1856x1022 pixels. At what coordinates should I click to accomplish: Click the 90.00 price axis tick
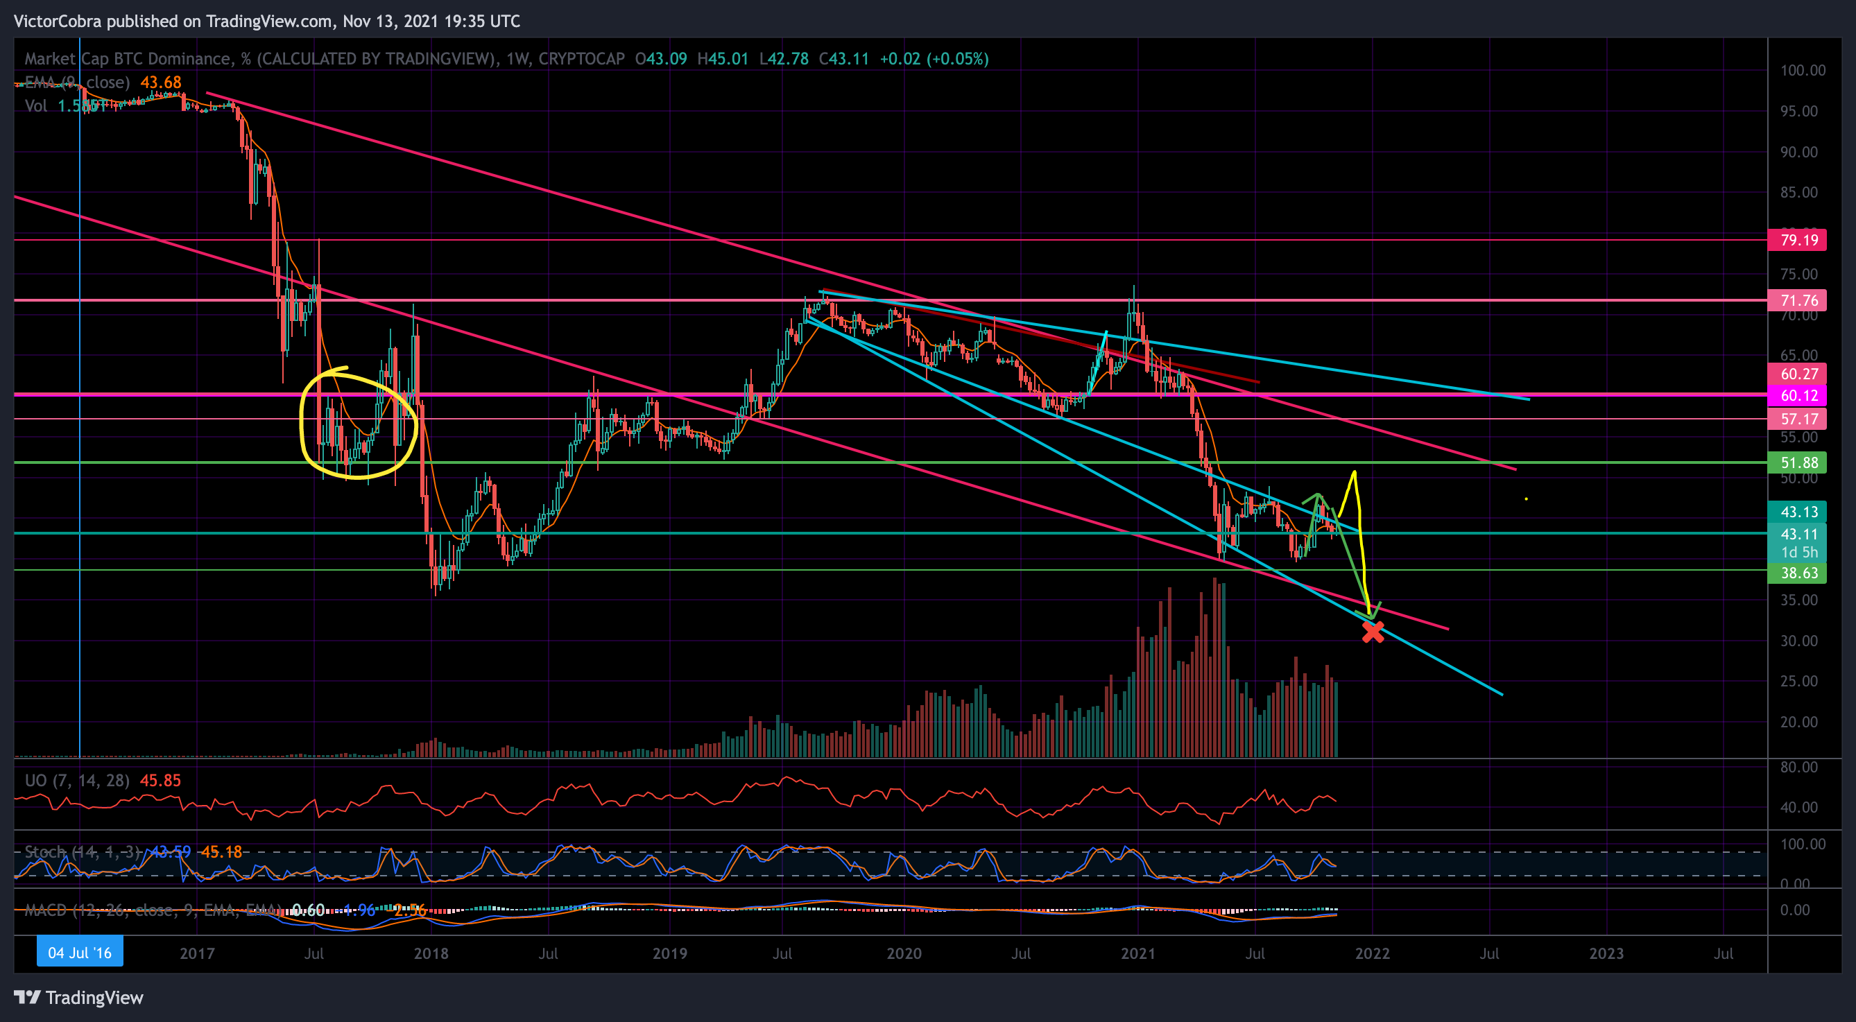(x=1799, y=152)
